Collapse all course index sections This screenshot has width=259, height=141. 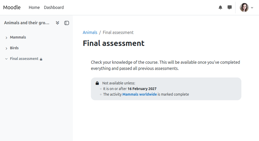tap(57, 23)
